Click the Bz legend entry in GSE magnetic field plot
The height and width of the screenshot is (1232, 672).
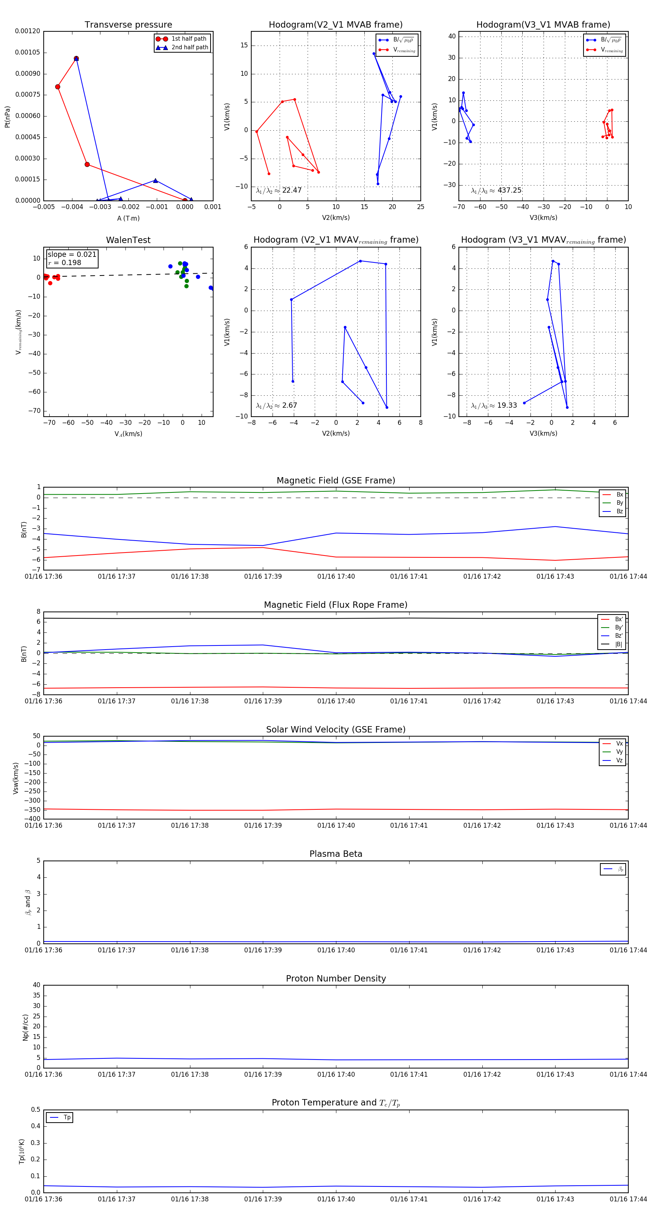[613, 511]
